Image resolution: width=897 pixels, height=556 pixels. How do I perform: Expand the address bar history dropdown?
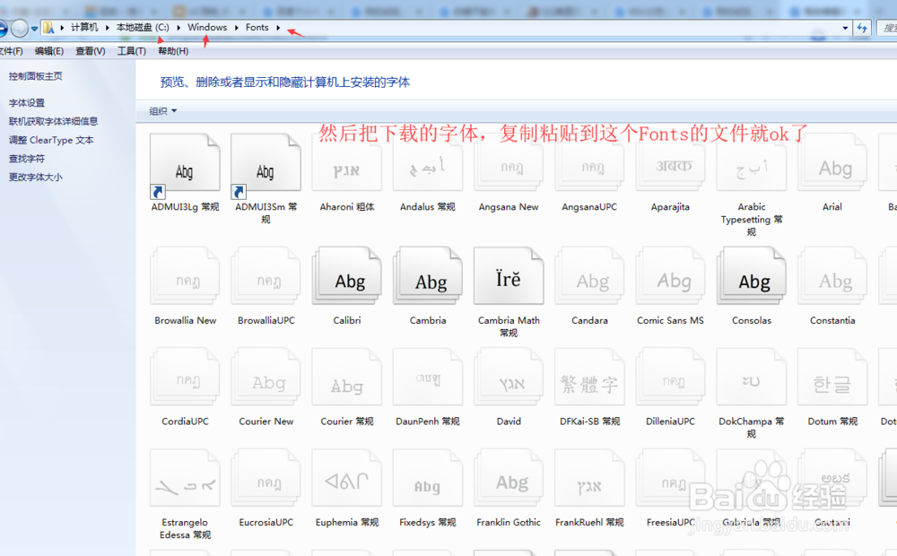[844, 28]
